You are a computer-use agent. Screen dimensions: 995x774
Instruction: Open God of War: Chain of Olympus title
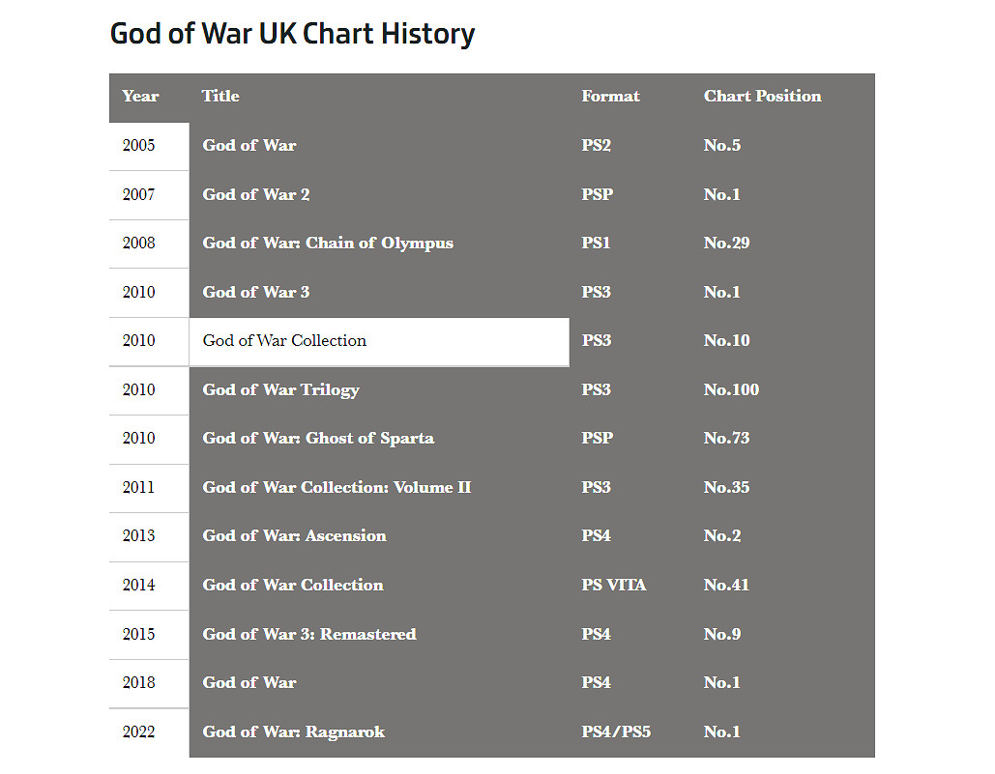pos(327,244)
